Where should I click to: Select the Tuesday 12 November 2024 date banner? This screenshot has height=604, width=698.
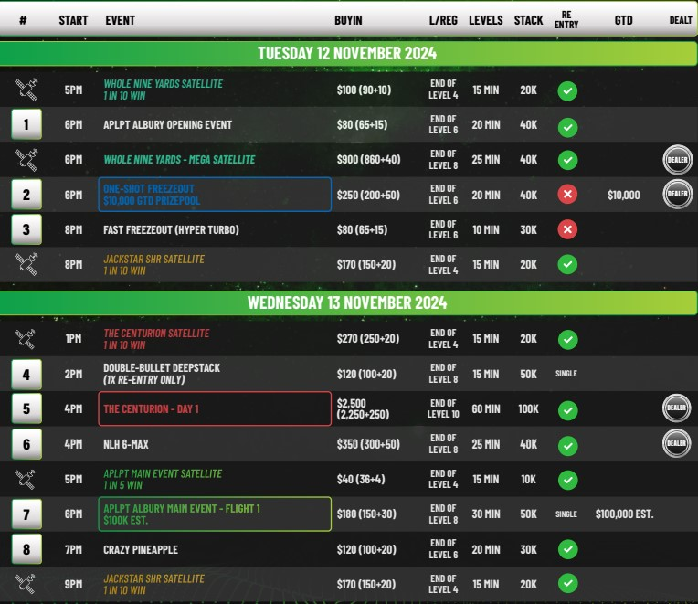[x=347, y=53]
